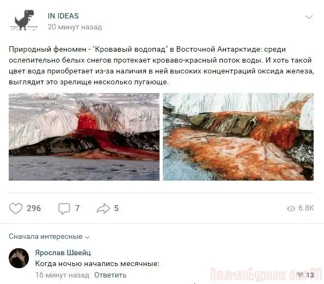
Task: Share the post using arrow icon
Action: click(x=103, y=208)
